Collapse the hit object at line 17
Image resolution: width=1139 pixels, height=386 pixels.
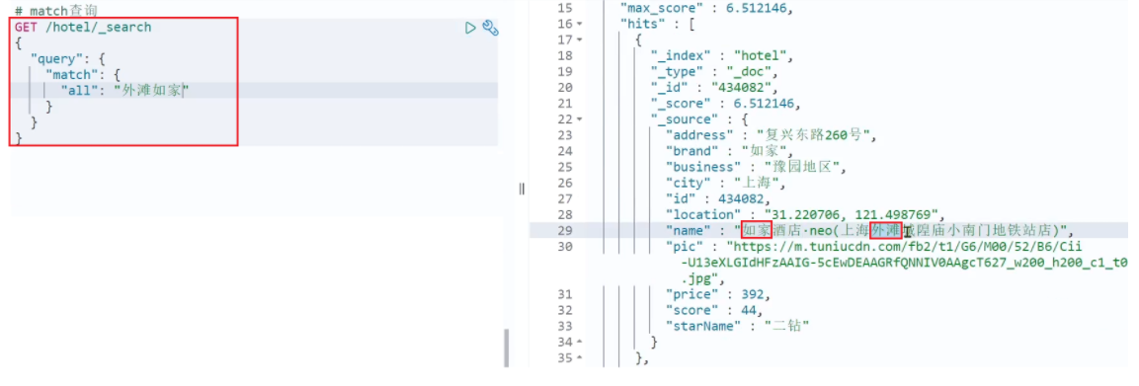click(580, 40)
